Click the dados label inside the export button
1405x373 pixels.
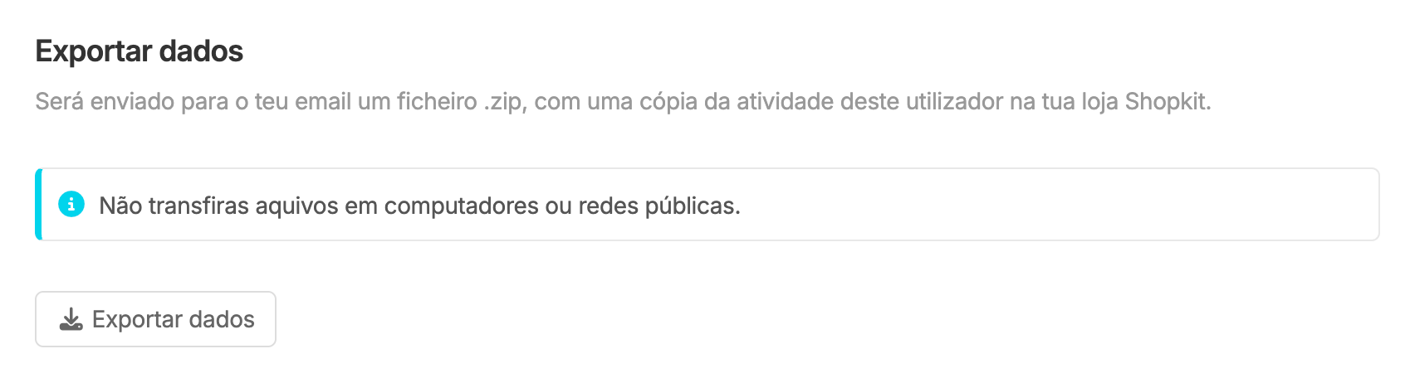(x=222, y=319)
